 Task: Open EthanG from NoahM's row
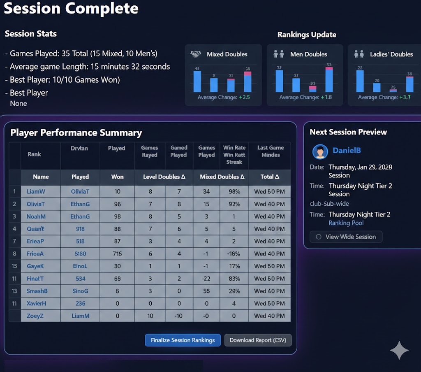click(80, 216)
